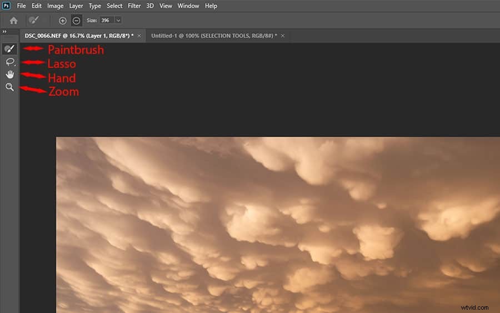Image resolution: width=500 pixels, height=313 pixels.
Task: Click the Home icon in options bar
Action: [x=13, y=21]
